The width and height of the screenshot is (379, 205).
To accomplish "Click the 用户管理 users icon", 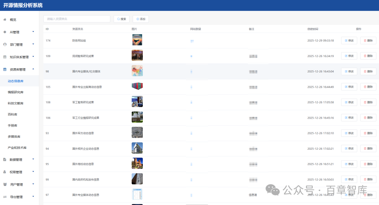I will click(5, 184).
